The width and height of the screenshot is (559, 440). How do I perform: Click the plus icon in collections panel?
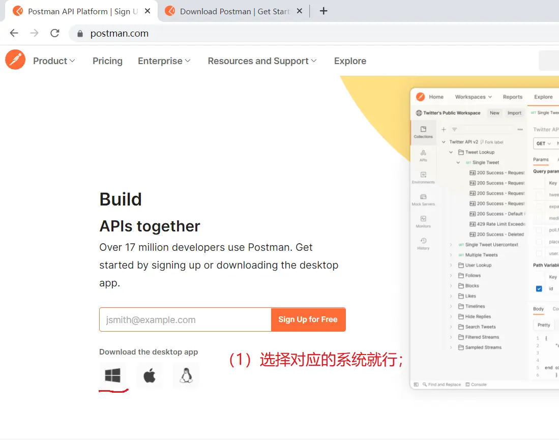[x=444, y=129]
